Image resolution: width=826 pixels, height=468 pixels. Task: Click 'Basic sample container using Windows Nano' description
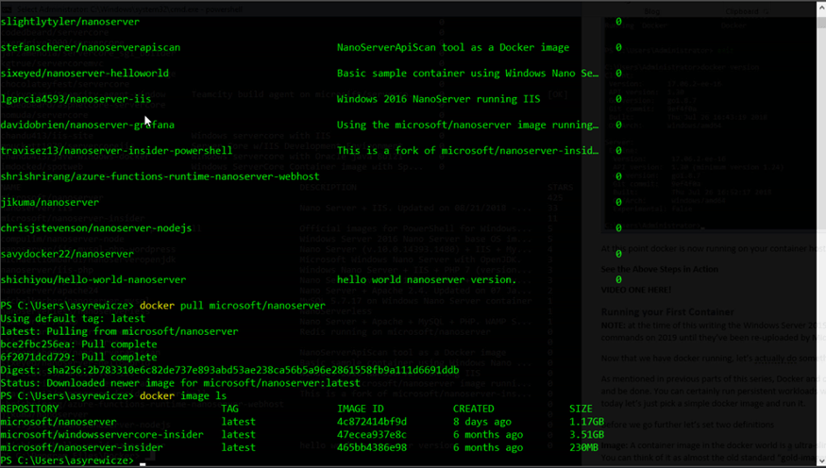[x=468, y=74]
